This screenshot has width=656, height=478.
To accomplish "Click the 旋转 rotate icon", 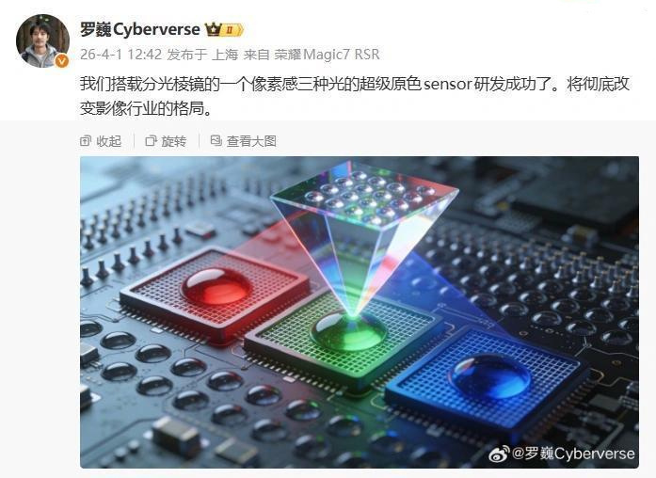I will pyautogui.click(x=151, y=141).
